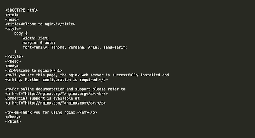
Task: Click the 'body {' CSS selector line
Action: [x=21, y=33]
